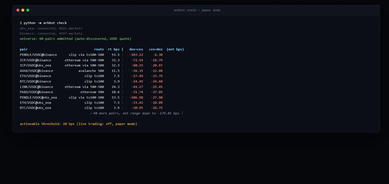Click the command 'python -m arbbot check'
Viewport: 389px width, 184px height.
45,23
